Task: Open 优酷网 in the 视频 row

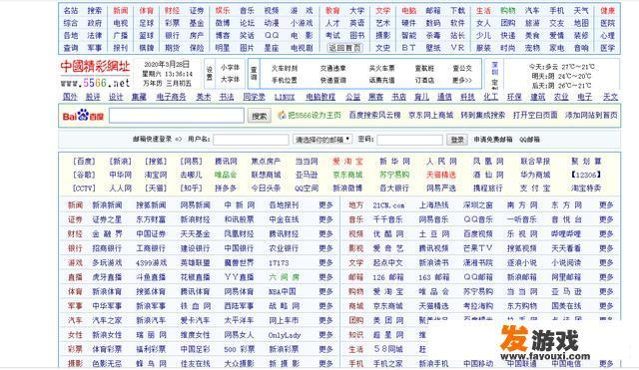Action: (x=388, y=234)
